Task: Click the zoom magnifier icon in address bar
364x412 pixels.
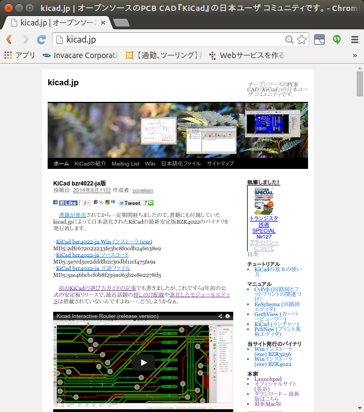Action: [x=289, y=39]
